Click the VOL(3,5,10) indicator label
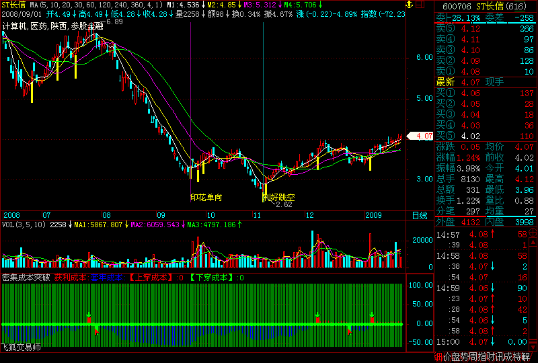Image resolution: width=538 pixels, height=363 pixels. 24,225
